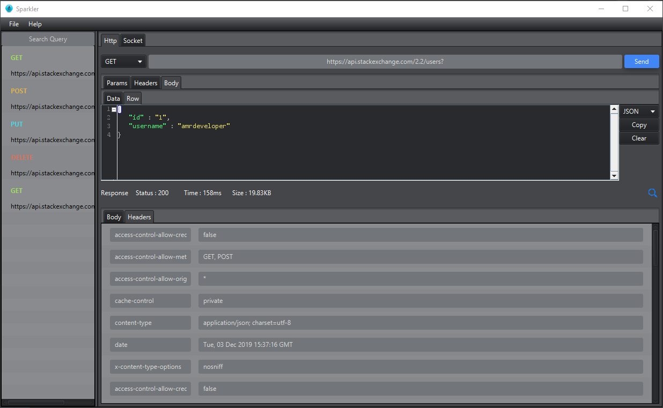Send the request with Send button

tap(642, 62)
